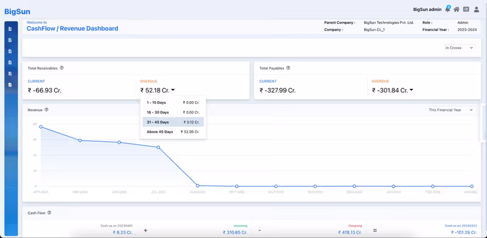The image size is (487, 238).
Task: Select the 16 - 30 Days row
Action: point(173,112)
